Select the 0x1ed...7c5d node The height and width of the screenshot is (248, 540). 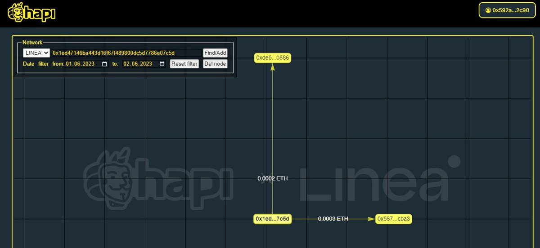(x=273, y=219)
